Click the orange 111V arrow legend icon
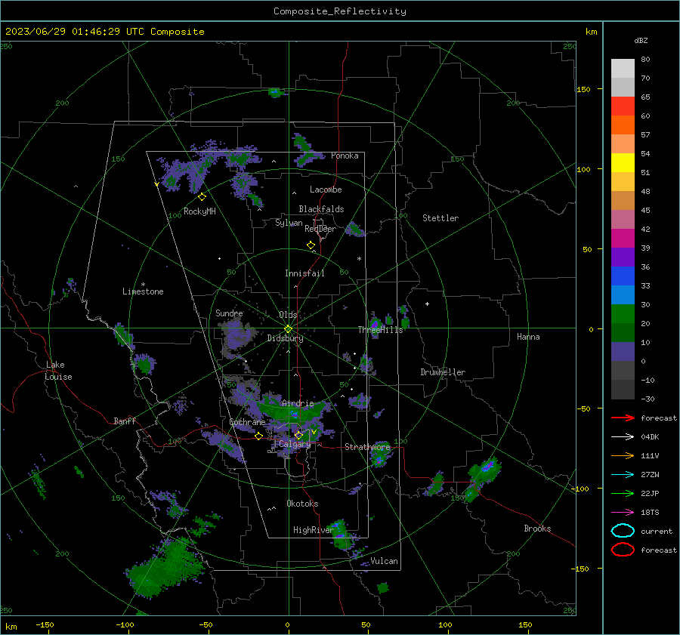680x635 pixels. point(623,455)
